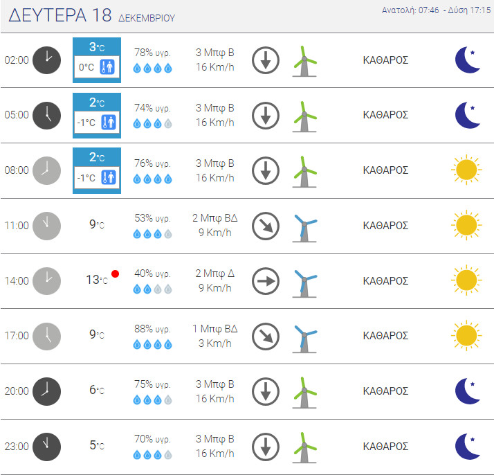Click the ΚΑΘΑΡΟΣ label at 11:00
494x475 pixels.
click(x=385, y=225)
